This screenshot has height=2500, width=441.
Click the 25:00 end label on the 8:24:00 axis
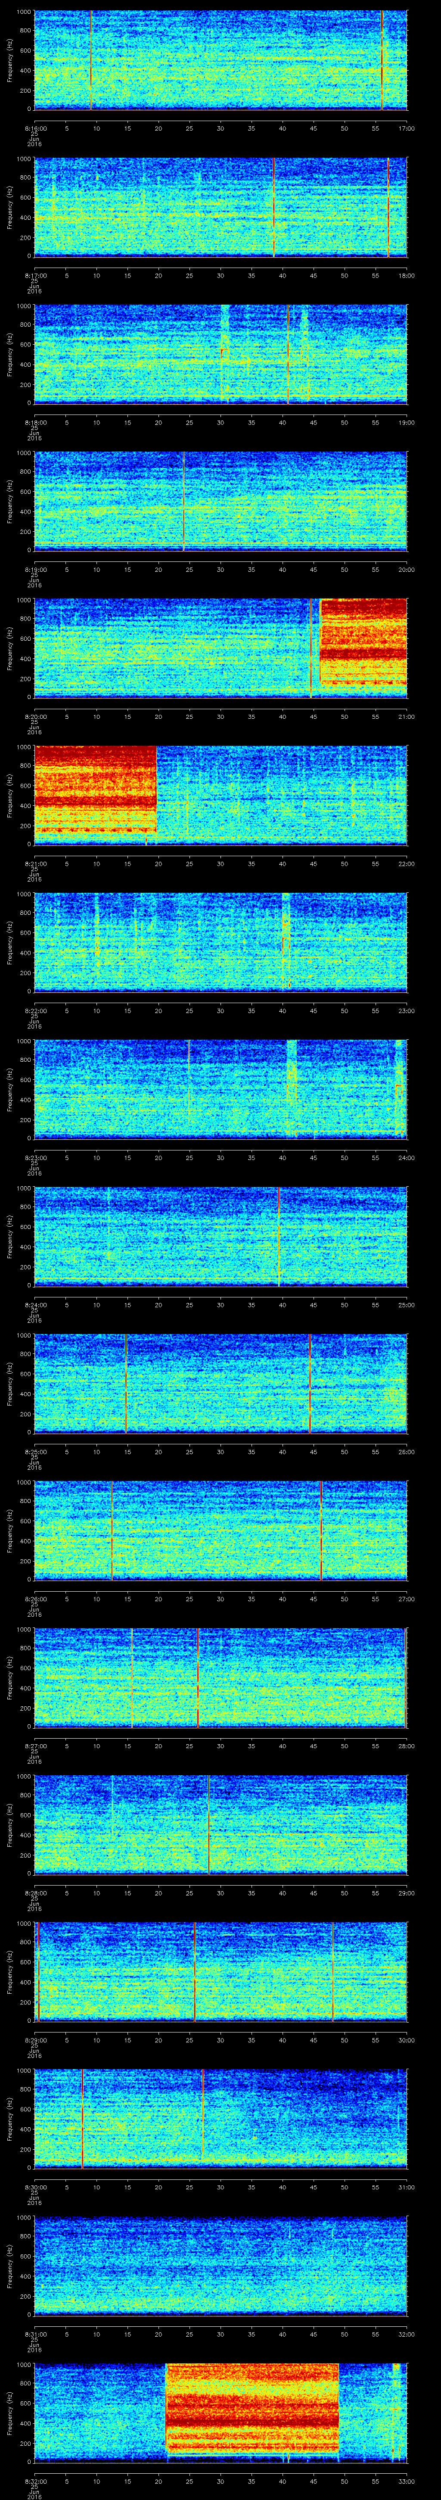406,1304
